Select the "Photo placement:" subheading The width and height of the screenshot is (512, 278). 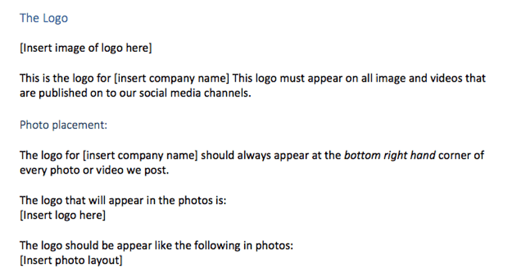click(63, 124)
